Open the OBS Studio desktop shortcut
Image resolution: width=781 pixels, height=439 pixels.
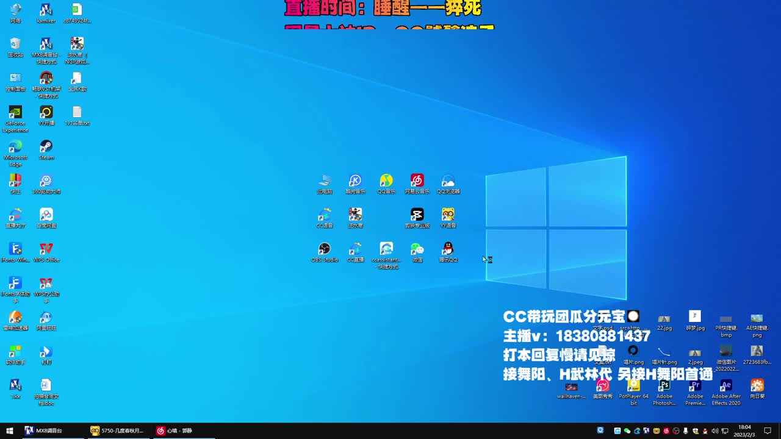coord(325,252)
